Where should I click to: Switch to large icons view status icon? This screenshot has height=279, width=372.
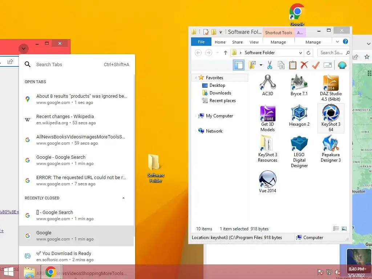[x=344, y=229]
